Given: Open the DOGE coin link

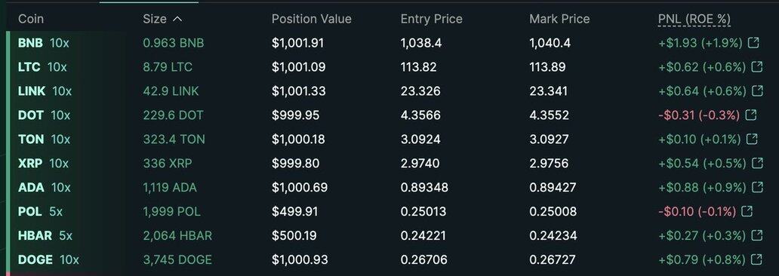Looking at the screenshot, I should (35, 259).
